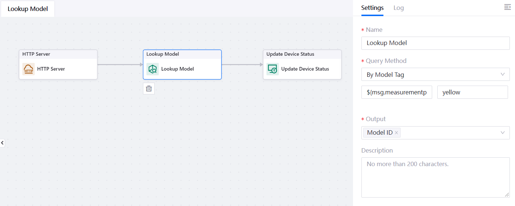Click the yellow tag value field

coord(472,92)
